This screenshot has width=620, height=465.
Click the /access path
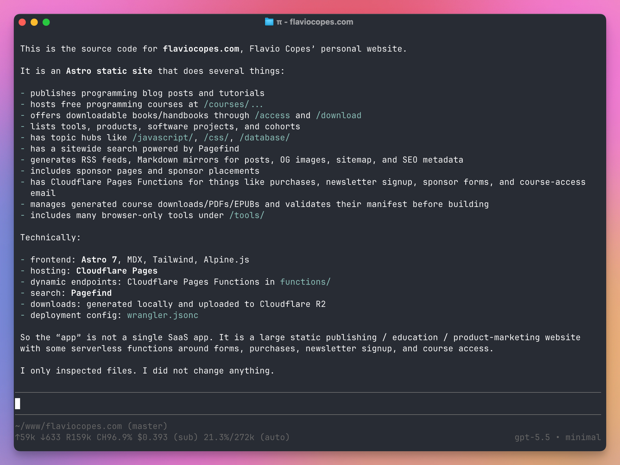[x=272, y=115]
